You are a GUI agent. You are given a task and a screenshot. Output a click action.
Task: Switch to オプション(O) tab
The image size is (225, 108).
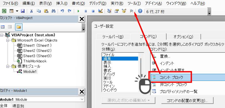tap(183, 37)
